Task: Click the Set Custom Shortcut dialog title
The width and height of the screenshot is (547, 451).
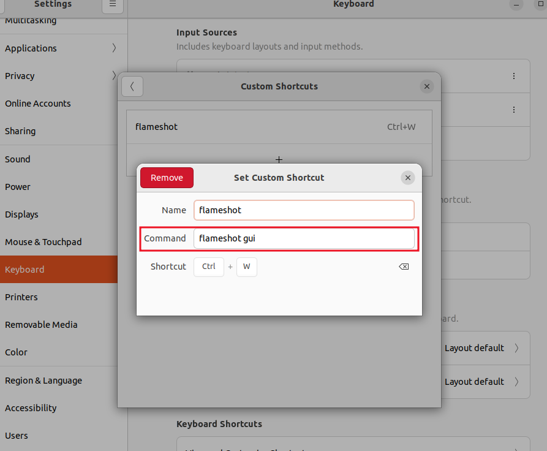Action: click(279, 178)
